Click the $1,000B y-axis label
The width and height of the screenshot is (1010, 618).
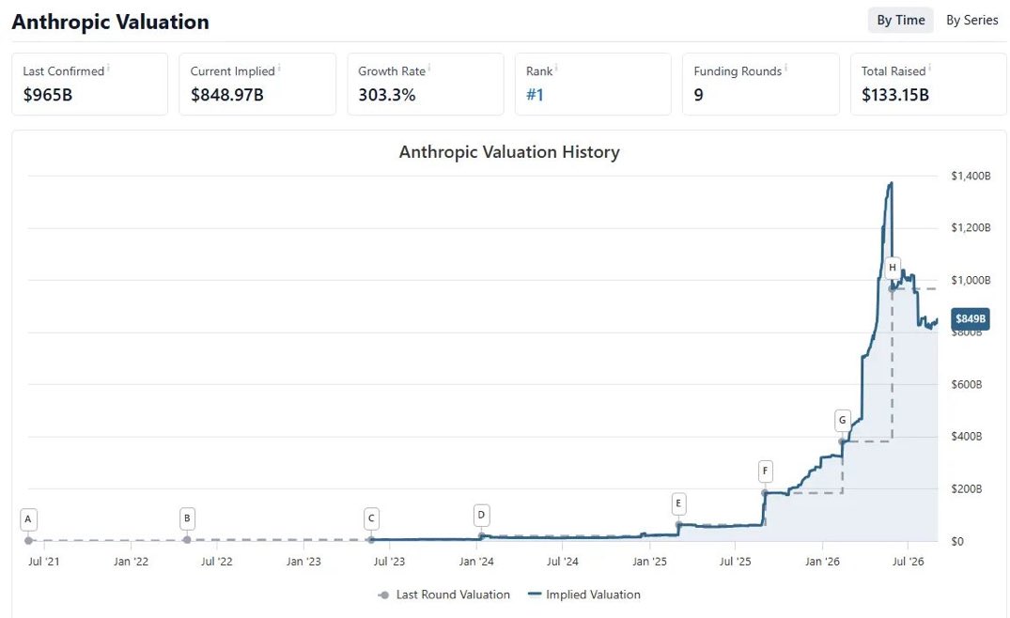pyautogui.click(x=971, y=280)
